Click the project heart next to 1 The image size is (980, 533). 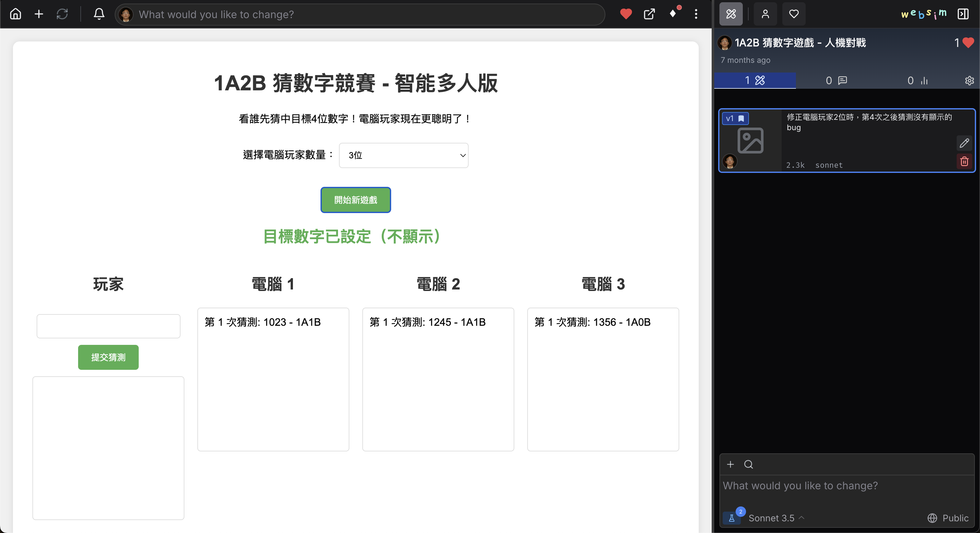point(968,42)
